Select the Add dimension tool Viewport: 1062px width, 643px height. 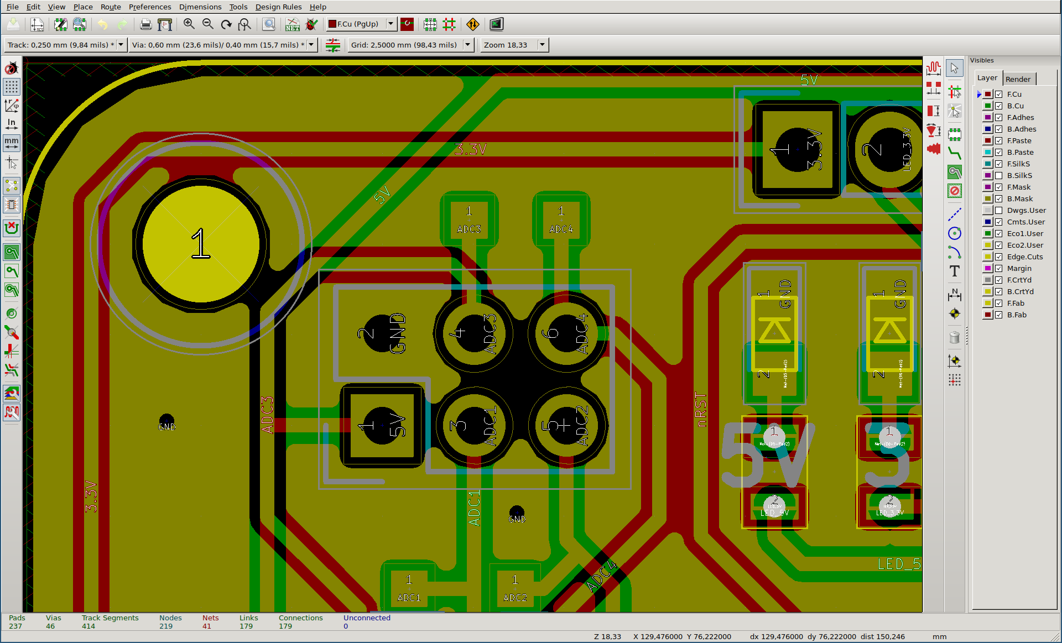pos(955,295)
